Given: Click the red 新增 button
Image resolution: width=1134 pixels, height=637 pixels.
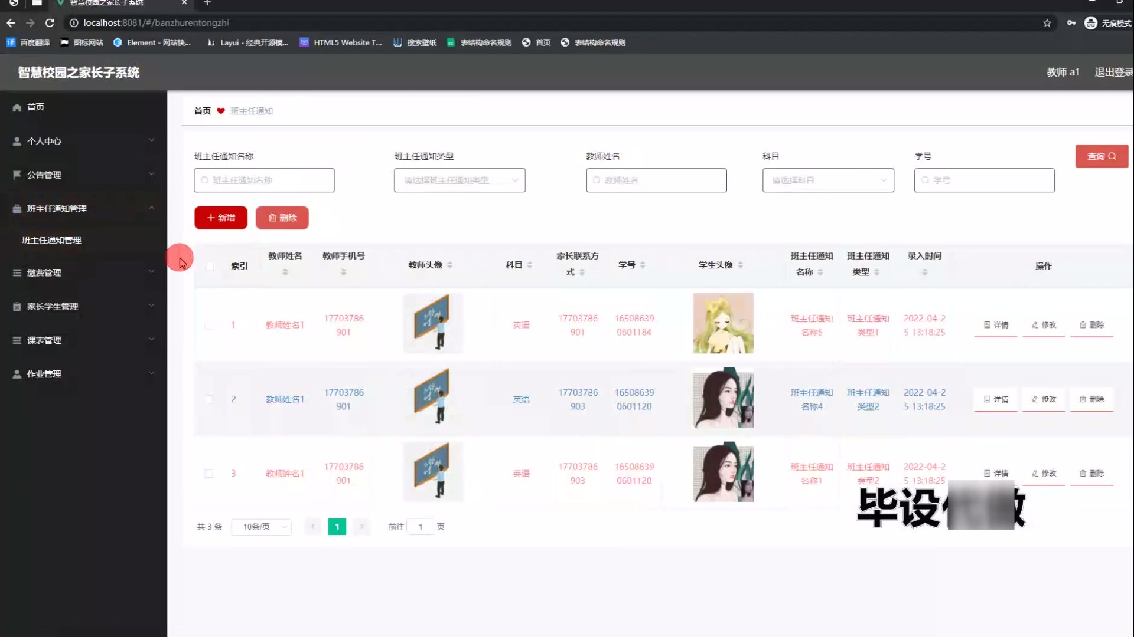Looking at the screenshot, I should (x=220, y=218).
